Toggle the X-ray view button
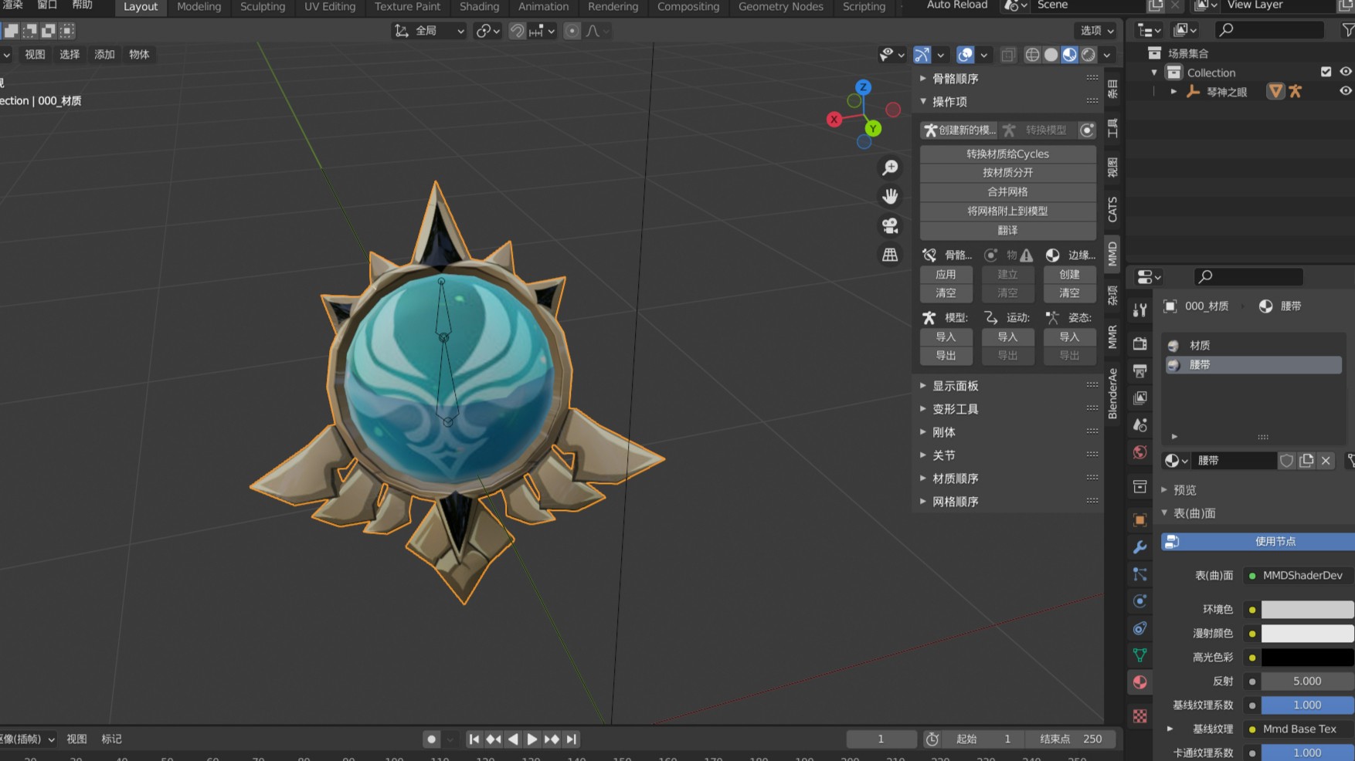Viewport: 1355px width, 761px height. pos(1008,55)
